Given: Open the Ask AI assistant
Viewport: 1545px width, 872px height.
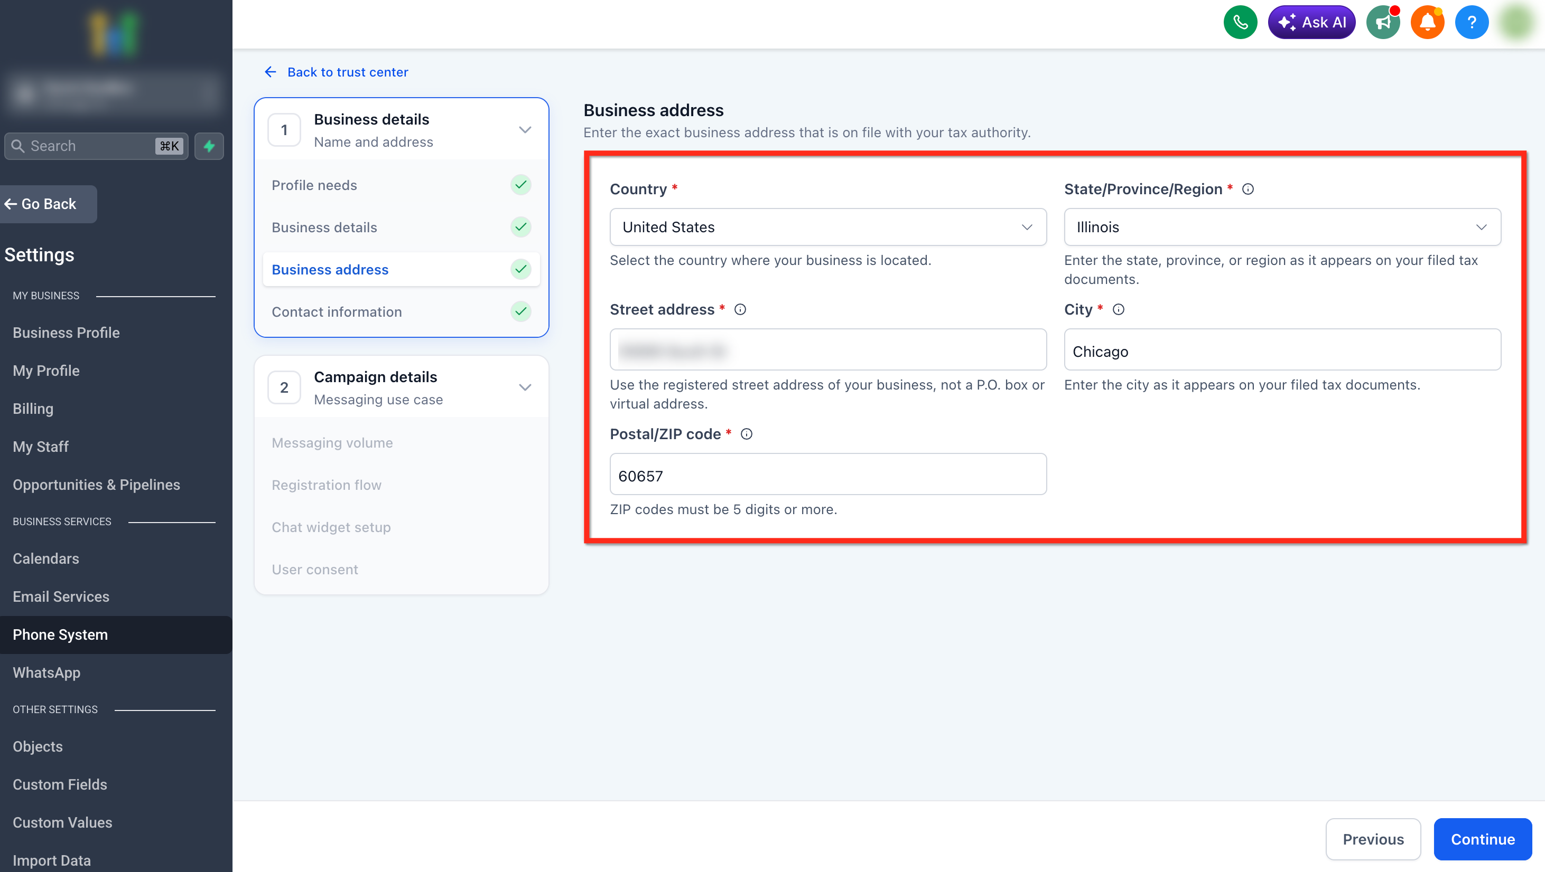Looking at the screenshot, I should click(1311, 22).
